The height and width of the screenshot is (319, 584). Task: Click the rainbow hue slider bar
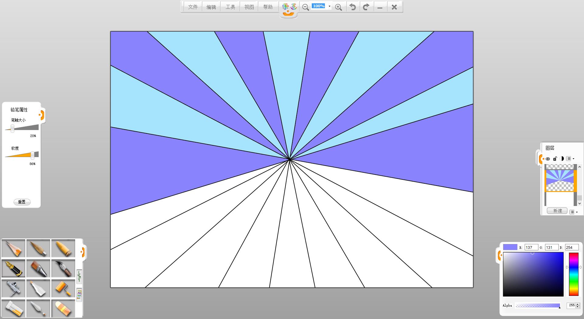[x=573, y=274]
